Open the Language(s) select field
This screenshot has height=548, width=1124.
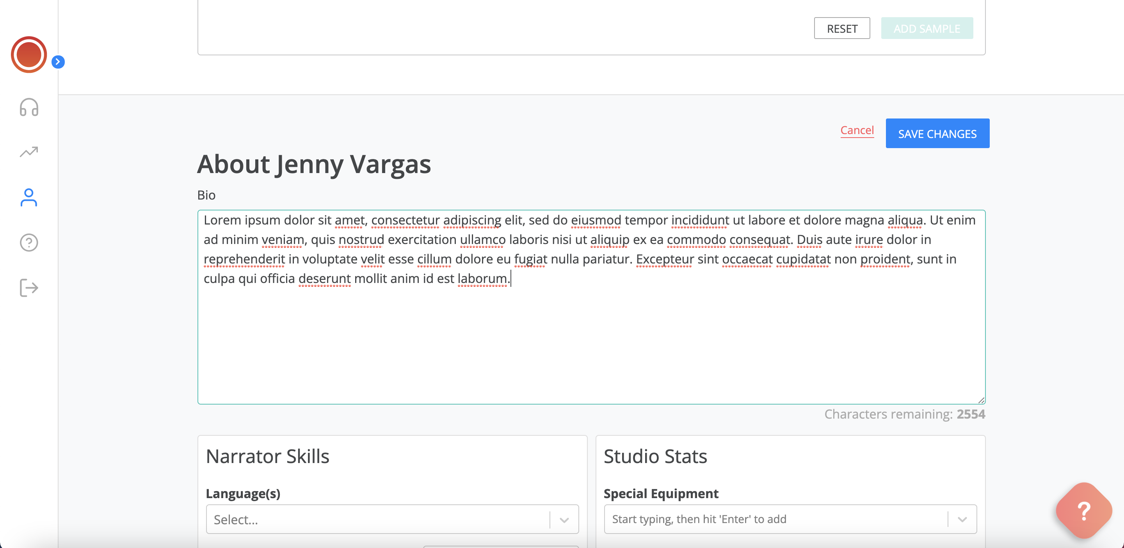392,519
